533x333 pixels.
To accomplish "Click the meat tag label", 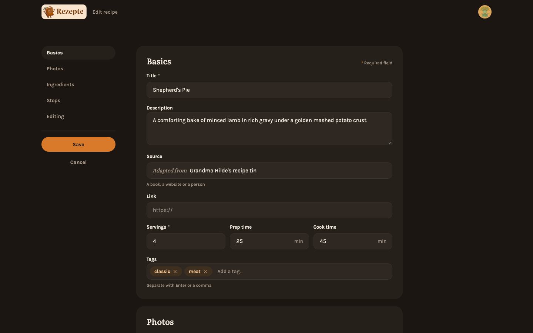I will (x=195, y=272).
